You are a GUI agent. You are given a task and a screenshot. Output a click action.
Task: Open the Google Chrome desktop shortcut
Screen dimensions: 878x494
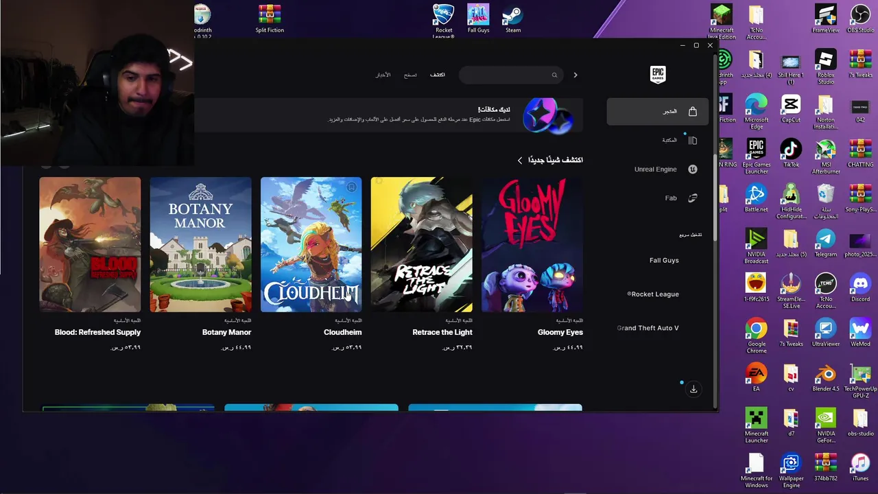click(757, 336)
